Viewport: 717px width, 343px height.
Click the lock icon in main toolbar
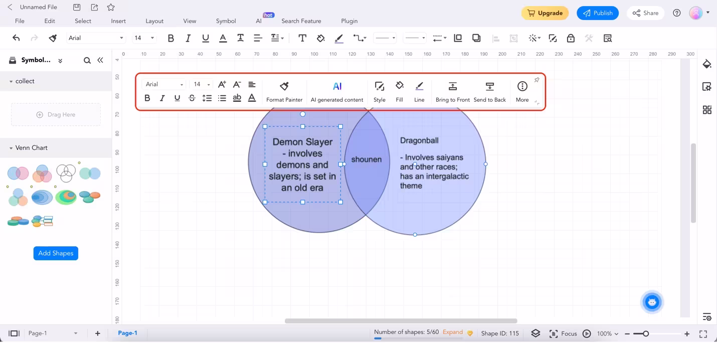click(571, 38)
